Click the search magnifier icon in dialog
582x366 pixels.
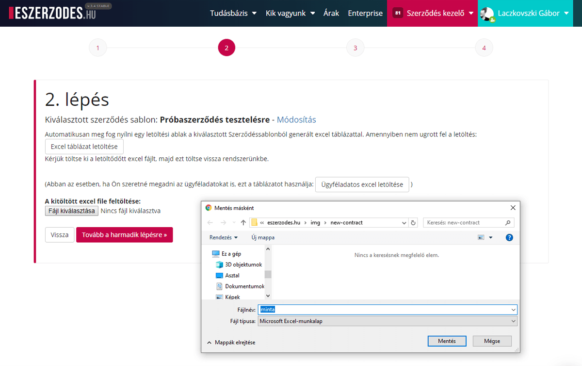pyautogui.click(x=508, y=223)
